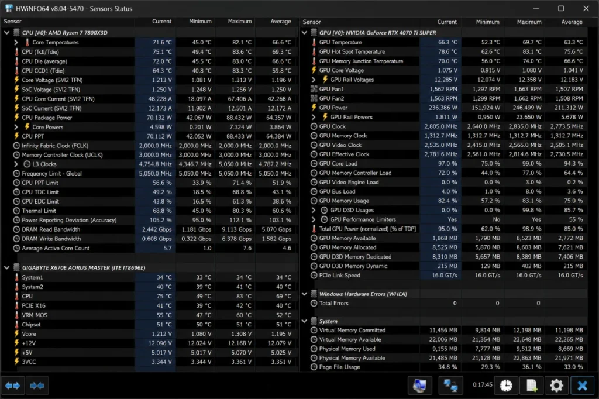Select the Frequency Limit - Global row
Viewport: 599px width, 399px height.
[x=150, y=174]
